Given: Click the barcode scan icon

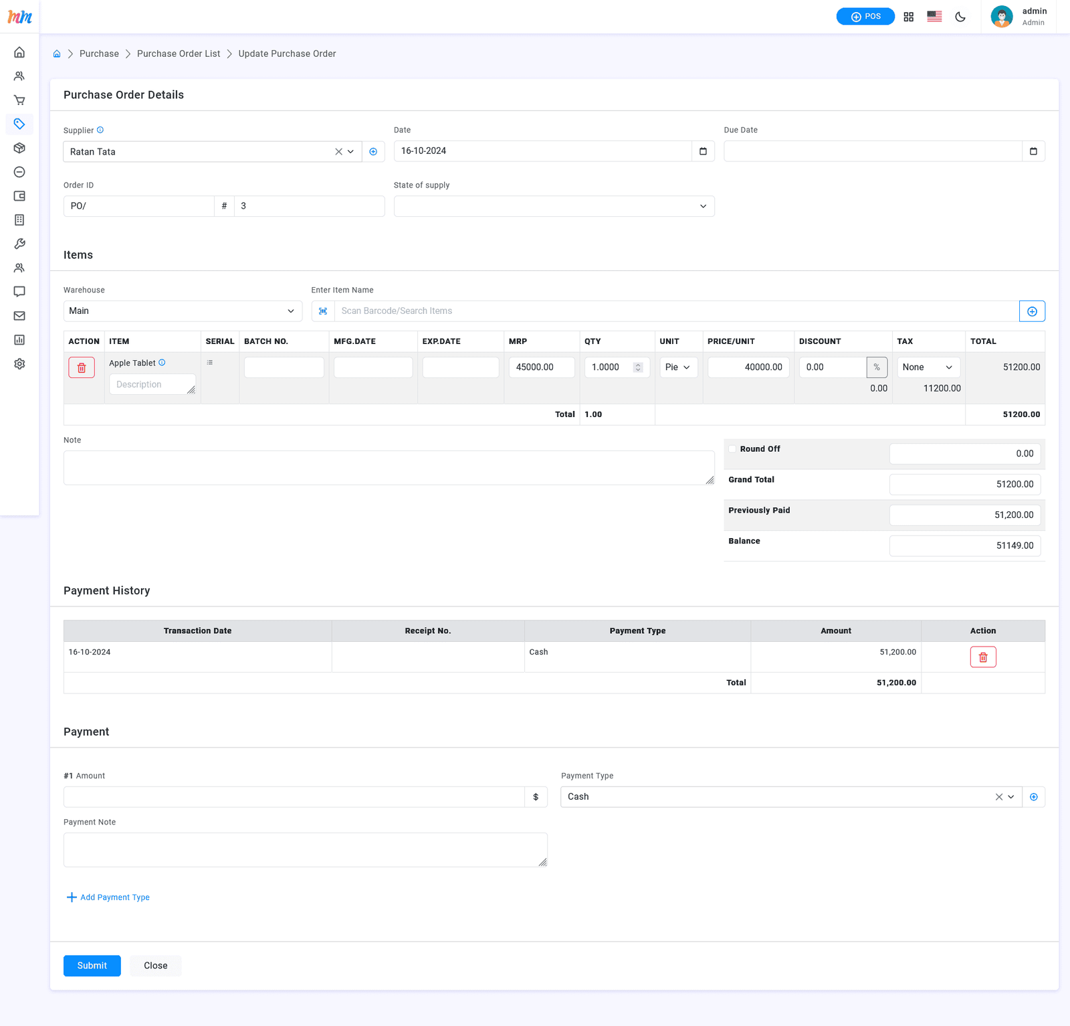Looking at the screenshot, I should coord(323,311).
